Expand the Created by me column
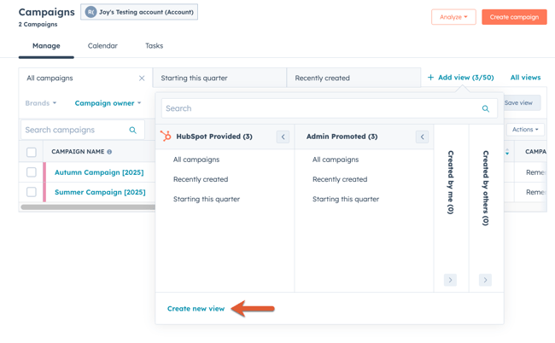 click(x=450, y=280)
